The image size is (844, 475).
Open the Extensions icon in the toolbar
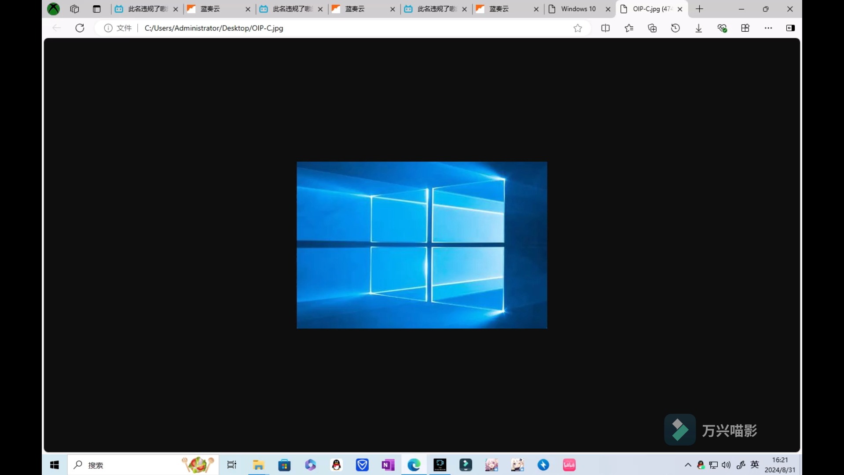pyautogui.click(x=745, y=28)
